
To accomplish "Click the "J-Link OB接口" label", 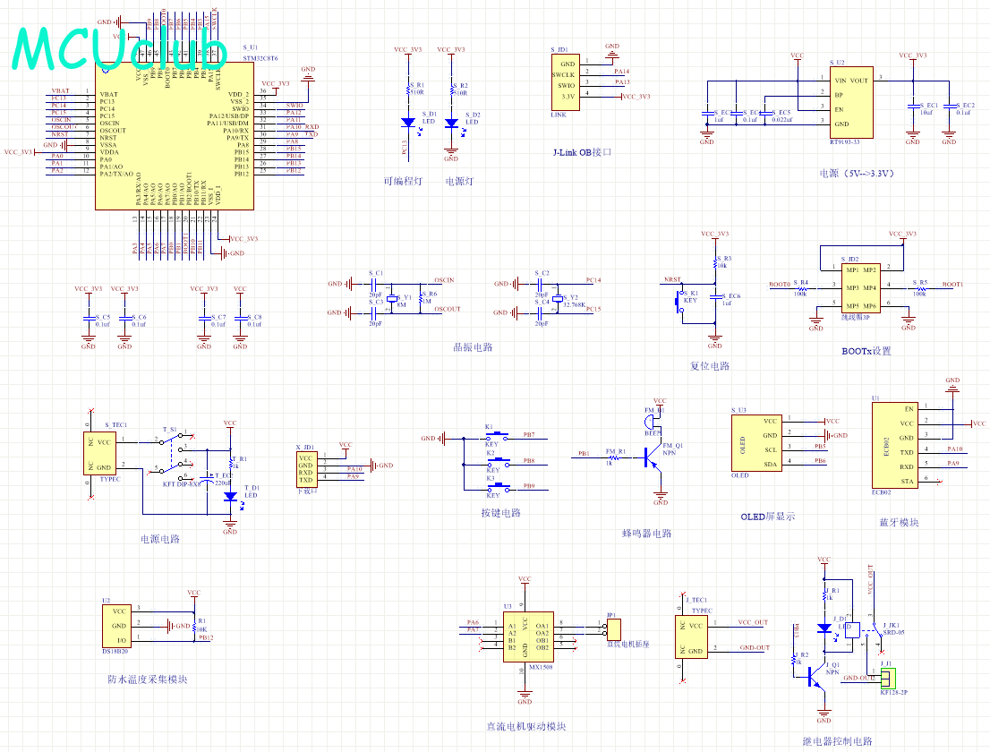I will 582,152.
